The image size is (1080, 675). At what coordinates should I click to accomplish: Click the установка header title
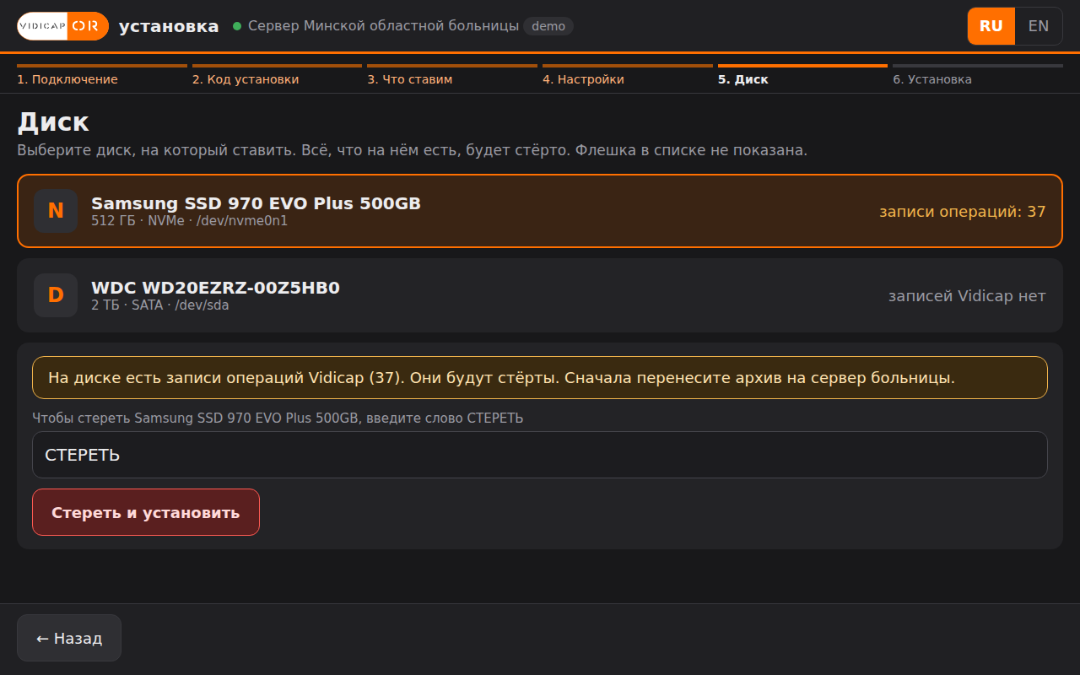[x=169, y=26]
